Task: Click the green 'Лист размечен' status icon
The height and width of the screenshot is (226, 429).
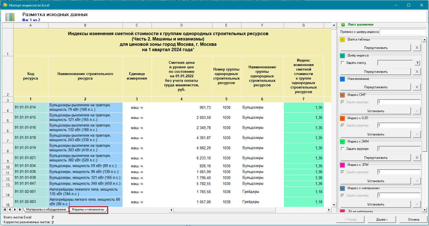Action: coord(343,25)
